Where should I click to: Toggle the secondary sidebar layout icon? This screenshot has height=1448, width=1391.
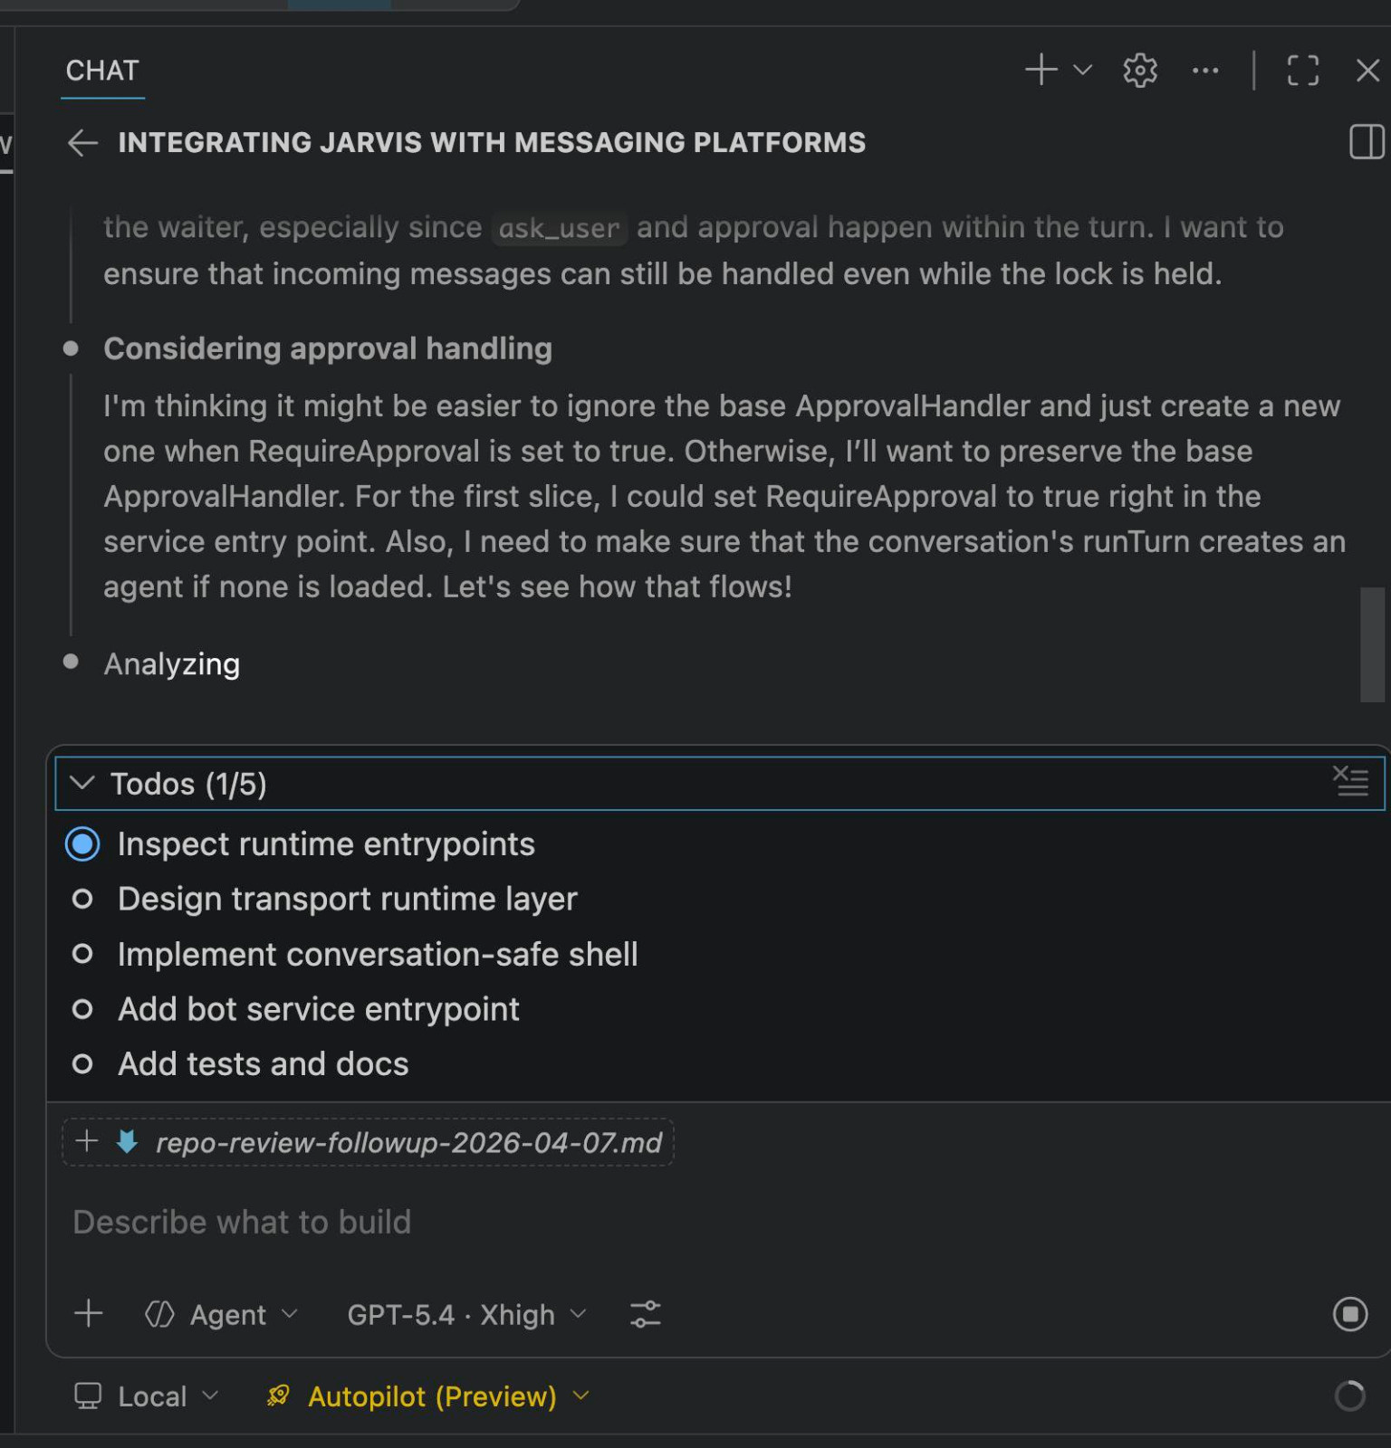pos(1367,143)
